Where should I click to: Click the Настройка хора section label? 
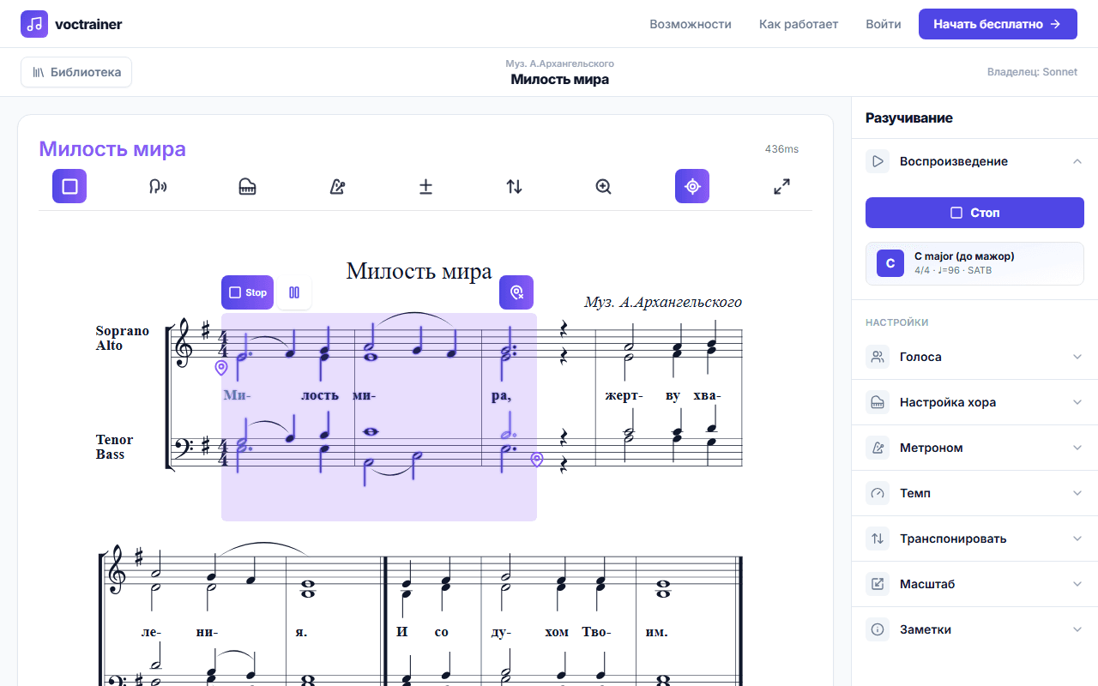(x=948, y=402)
